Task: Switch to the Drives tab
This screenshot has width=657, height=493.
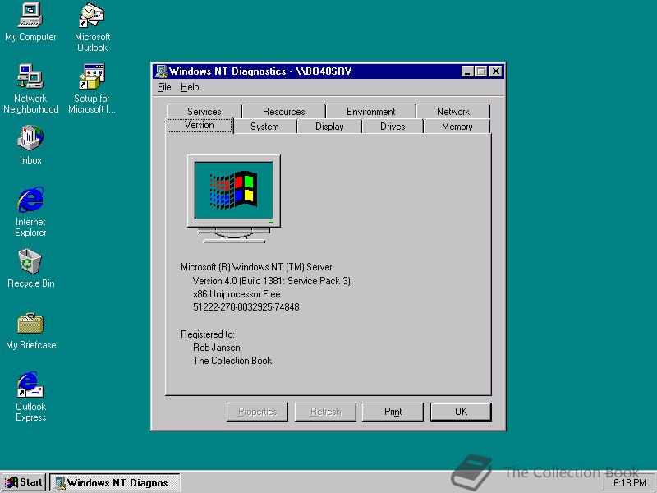Action: coord(393,127)
